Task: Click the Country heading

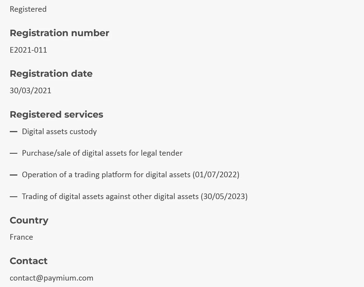Action: click(x=29, y=220)
